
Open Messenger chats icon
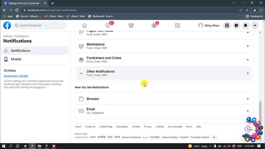(236, 26)
